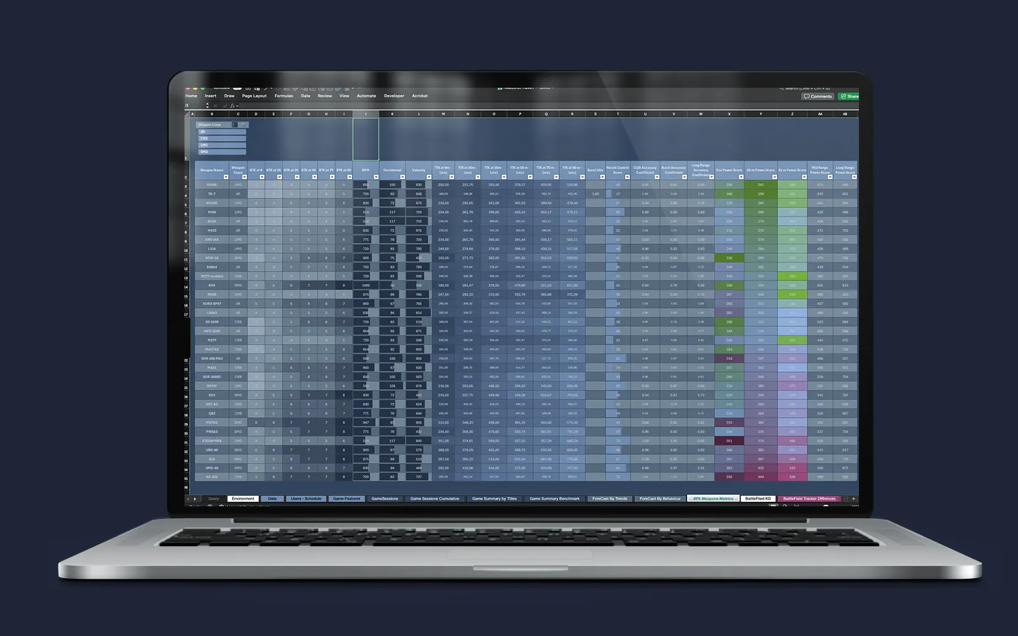1018x636 pixels.
Task: Filter by AR in the Weapon Class slicer
Action: (x=222, y=132)
